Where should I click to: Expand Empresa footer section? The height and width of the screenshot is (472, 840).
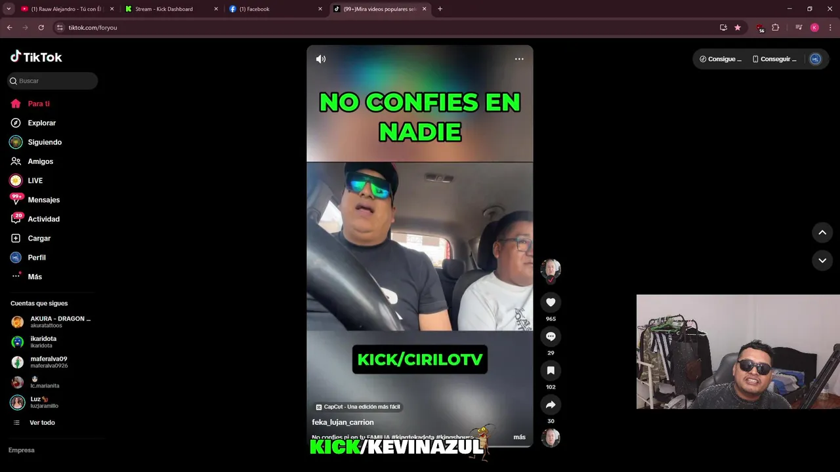[22, 450]
